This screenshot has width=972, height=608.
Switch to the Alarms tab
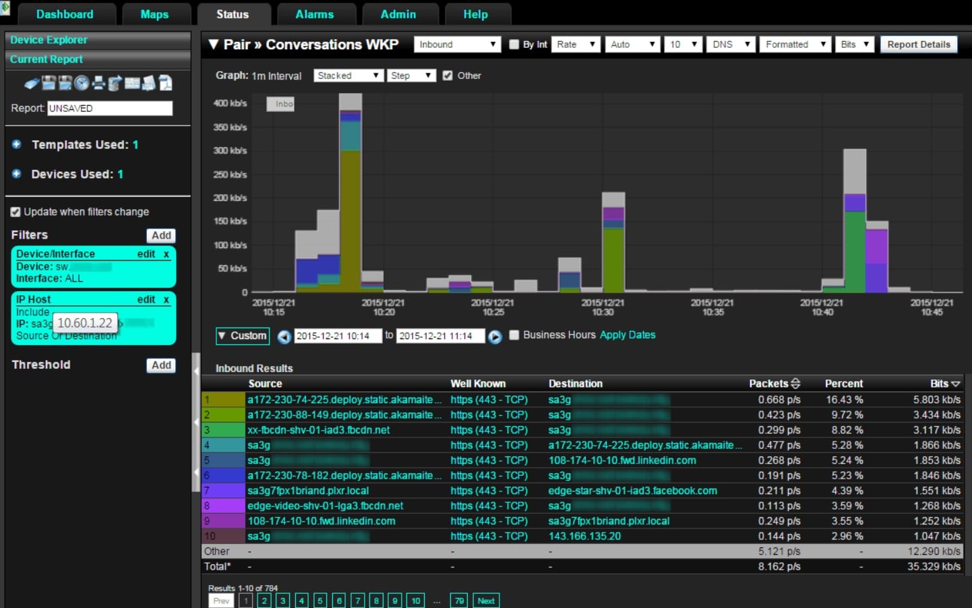tap(314, 14)
